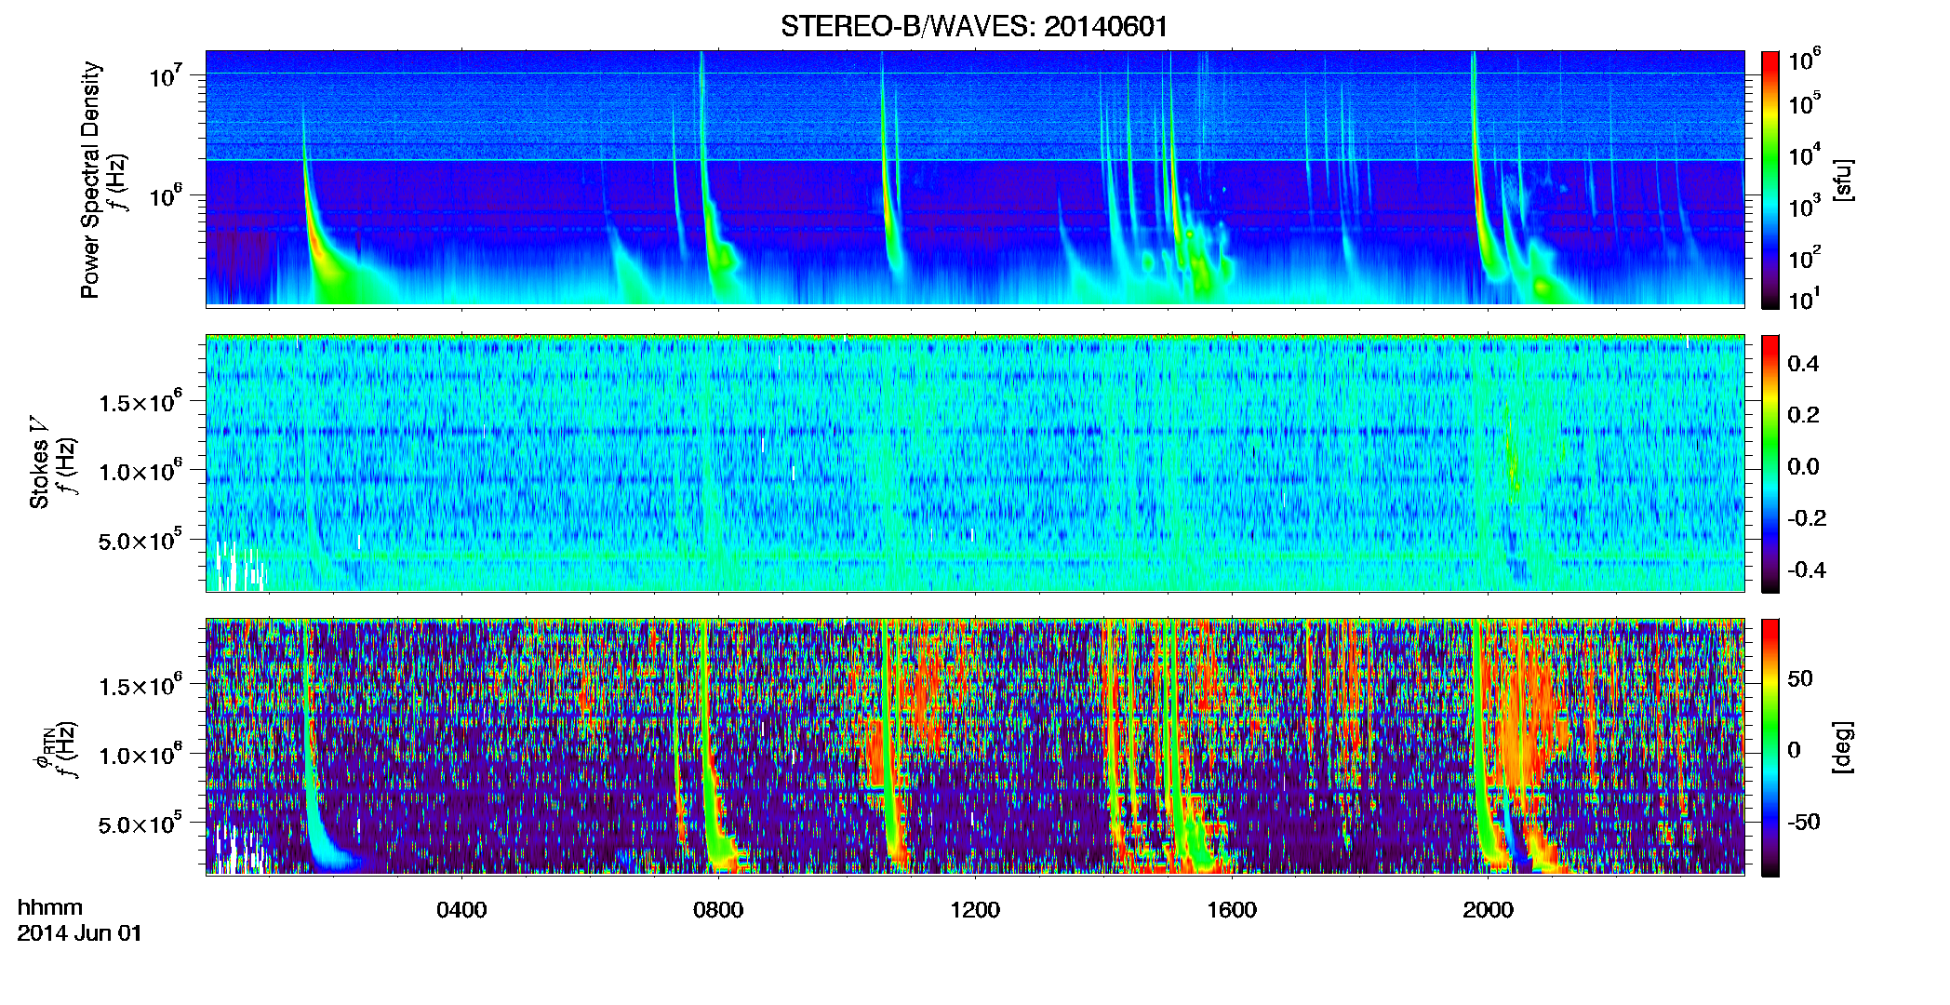Viewport: 1950px width, 1005px height.
Task: Click the phi RTN degree colorbar
Action: pyautogui.click(x=1770, y=747)
